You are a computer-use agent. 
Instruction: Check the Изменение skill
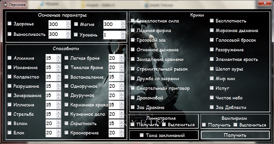tap(10, 67)
